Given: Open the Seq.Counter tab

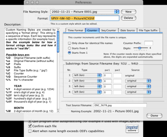Looking at the screenshot, I should 109,30.
